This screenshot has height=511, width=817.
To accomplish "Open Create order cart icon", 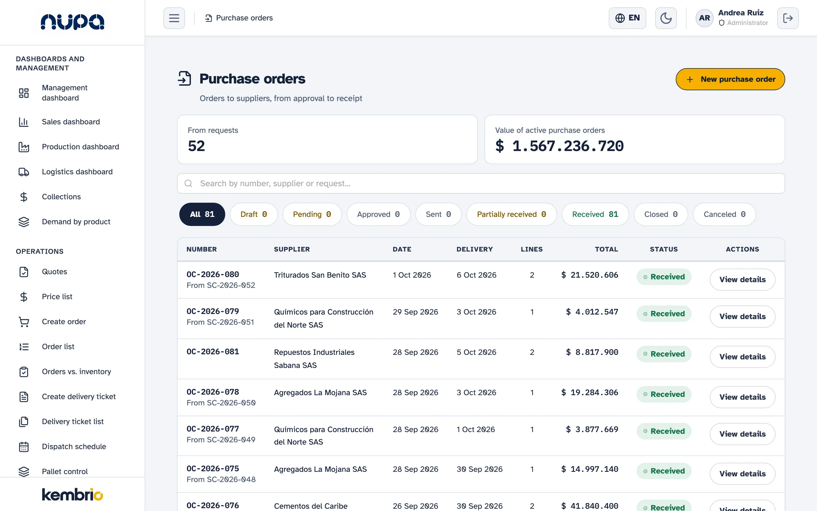I will (24, 322).
